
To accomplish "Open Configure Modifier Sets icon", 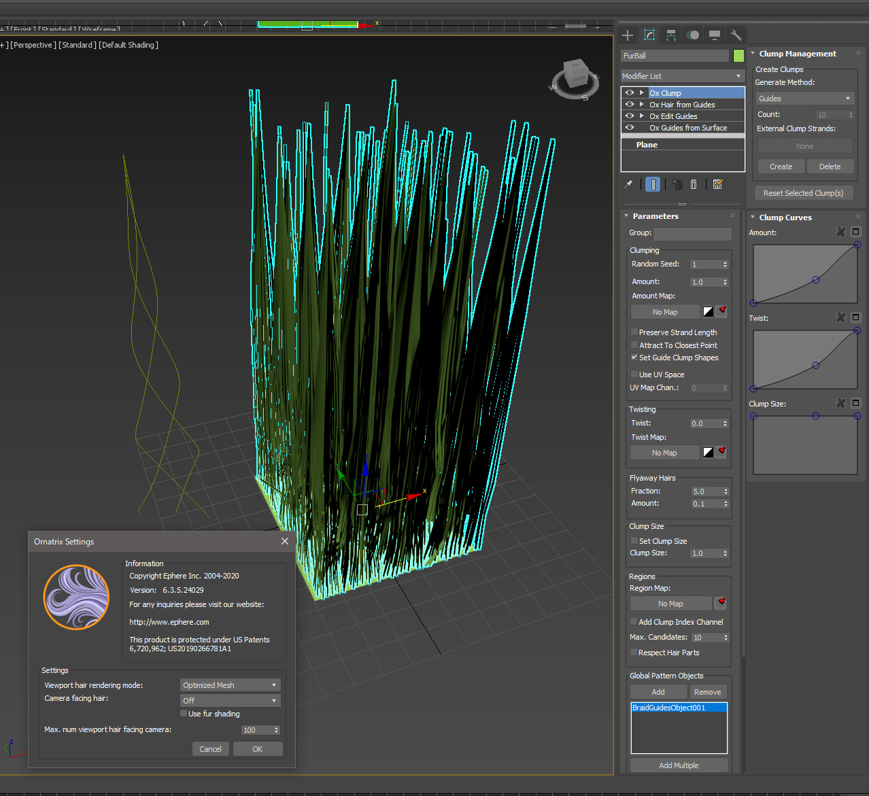I will (717, 184).
